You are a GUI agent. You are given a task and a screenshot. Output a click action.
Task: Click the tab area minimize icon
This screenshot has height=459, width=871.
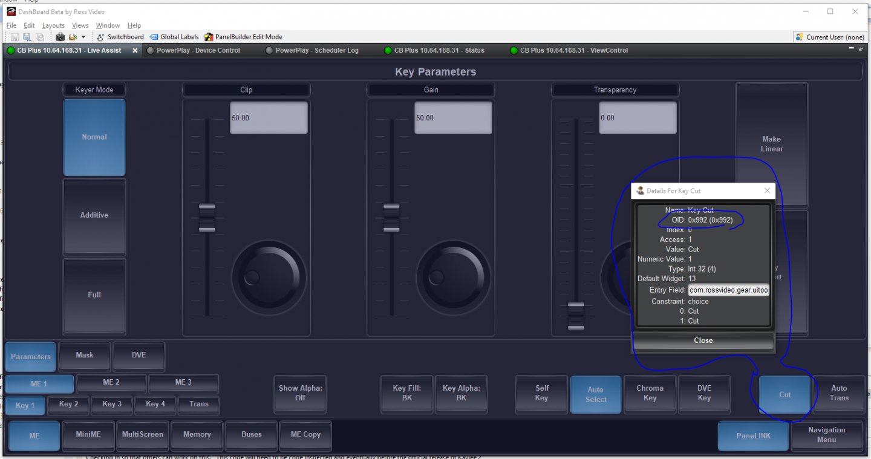852,48
